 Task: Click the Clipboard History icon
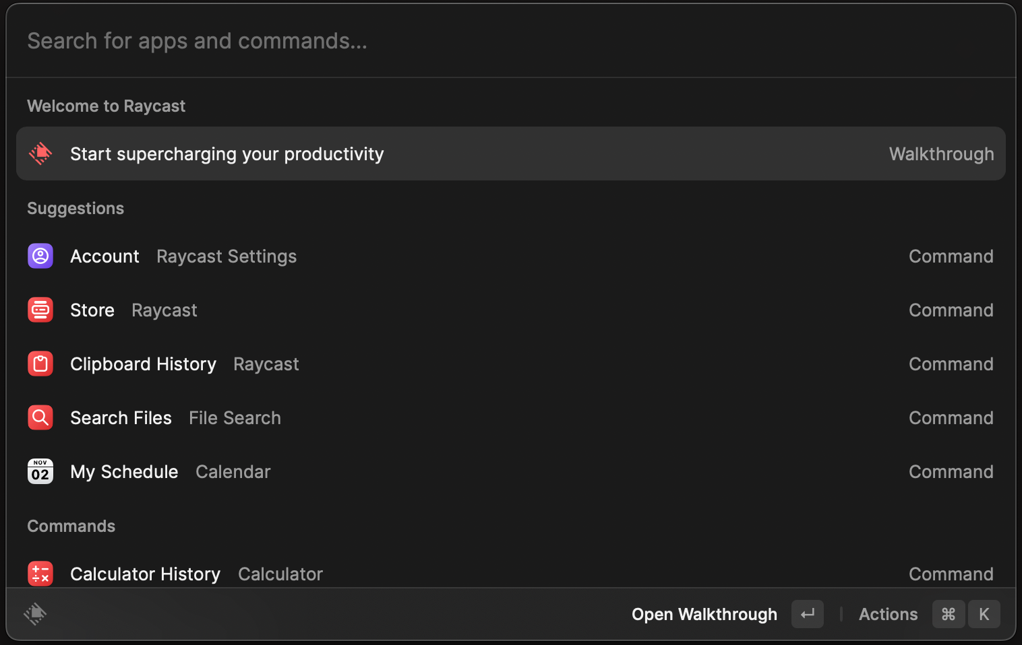click(x=40, y=364)
